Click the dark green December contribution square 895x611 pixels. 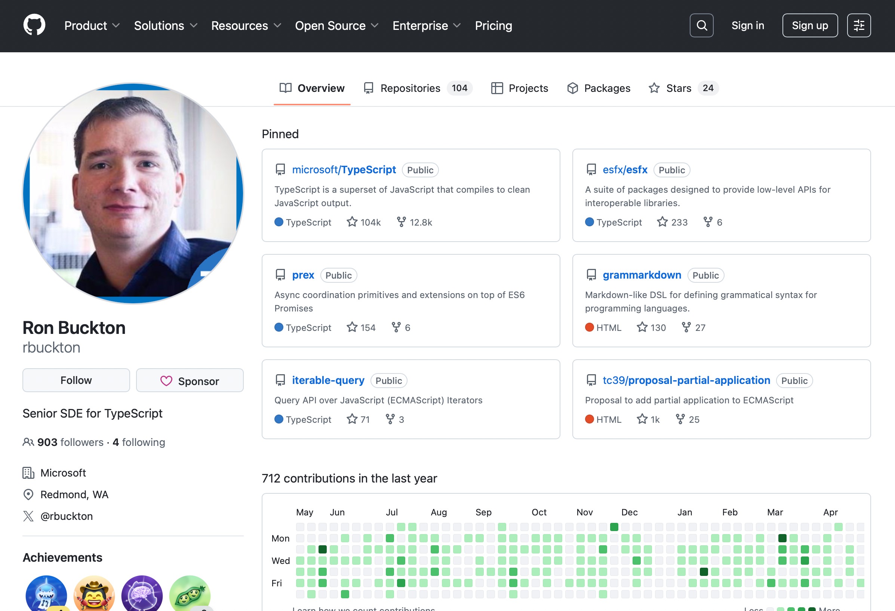[x=614, y=527]
